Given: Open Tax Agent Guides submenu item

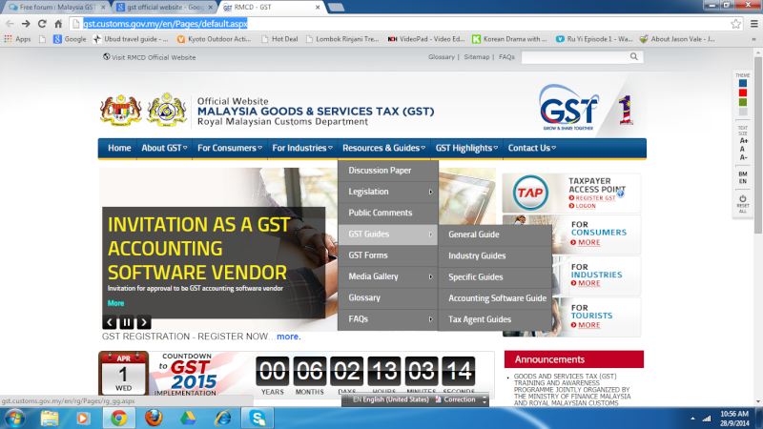Looking at the screenshot, I should click(495, 319).
